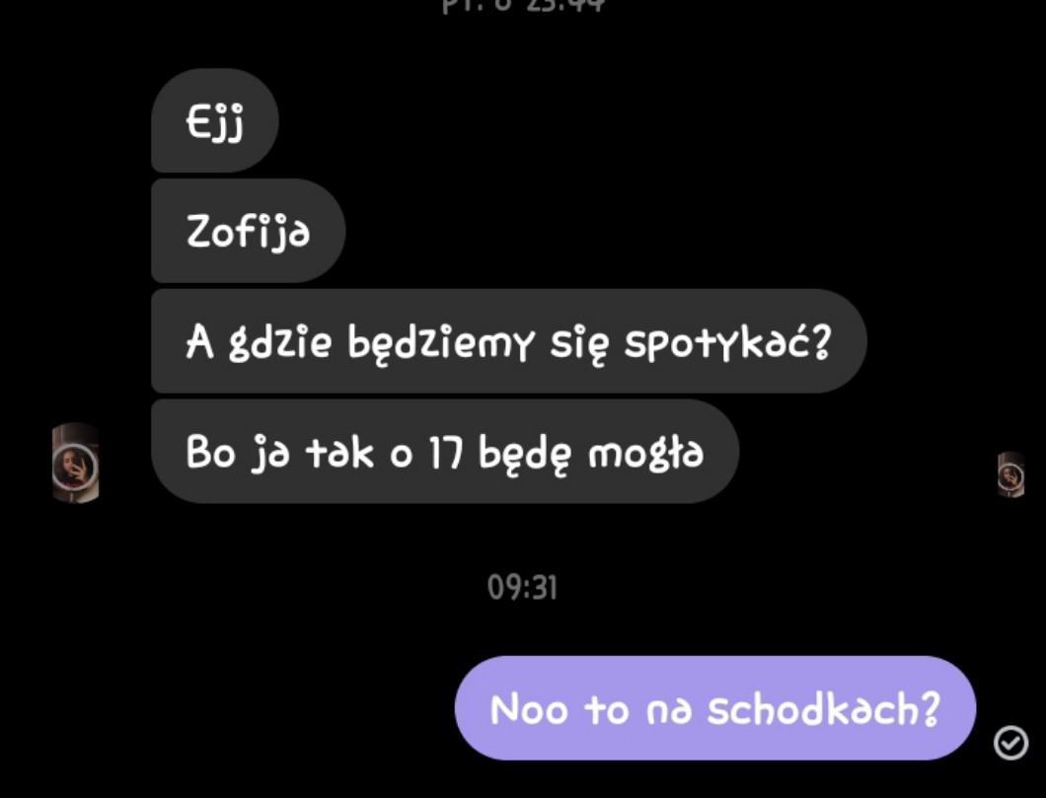Select the 'Zofija' message bubble
Screen dimensions: 1046x798
(x=248, y=231)
